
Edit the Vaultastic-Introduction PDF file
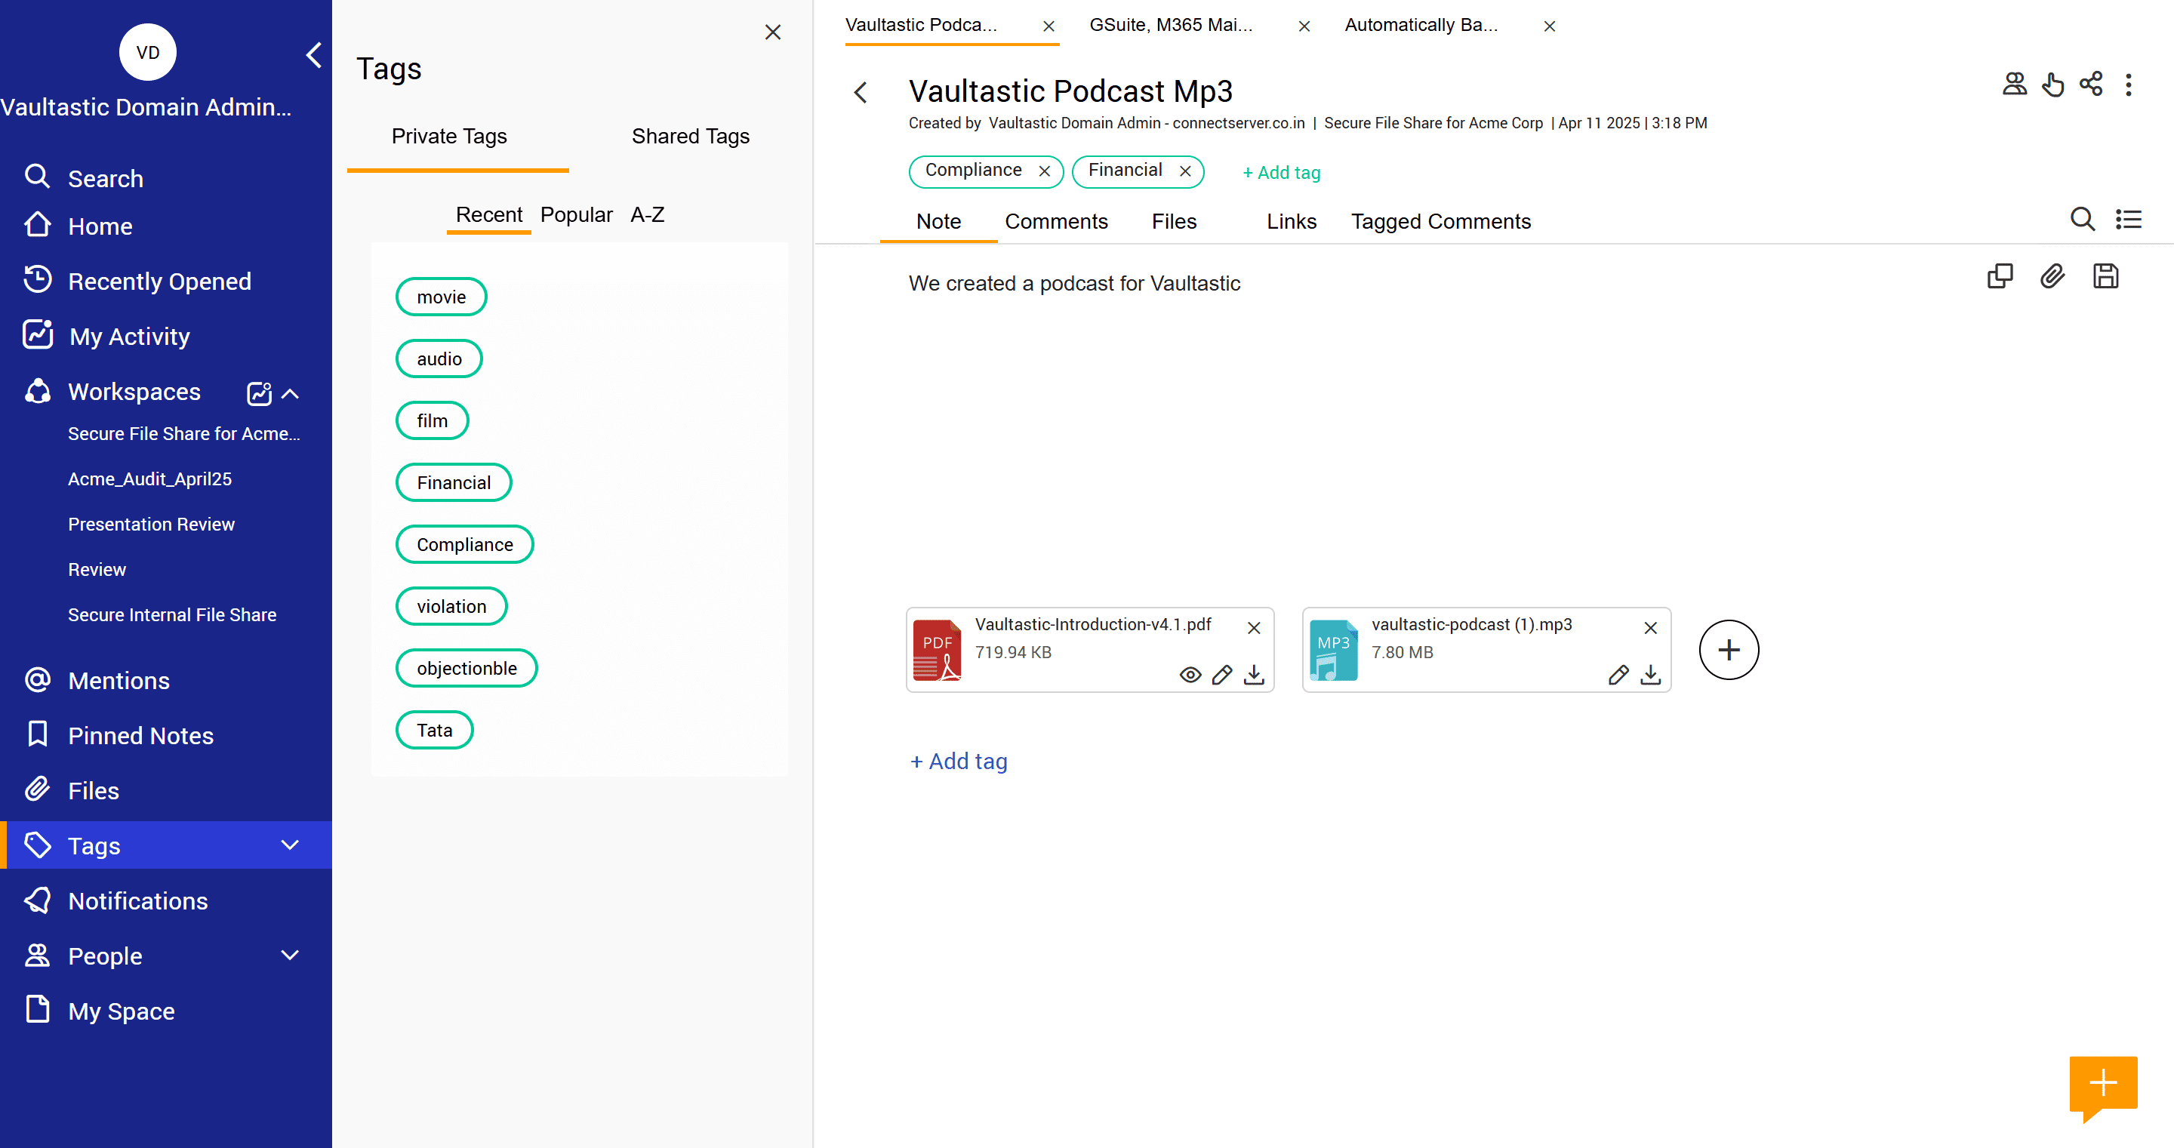point(1221,676)
